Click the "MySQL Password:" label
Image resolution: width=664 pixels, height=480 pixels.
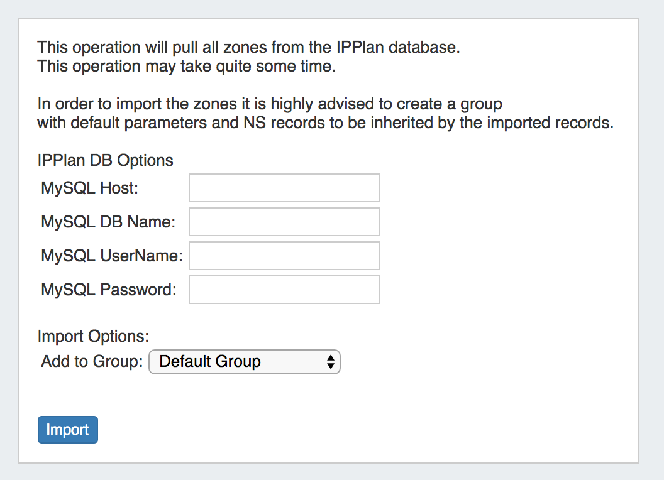pyautogui.click(x=108, y=290)
